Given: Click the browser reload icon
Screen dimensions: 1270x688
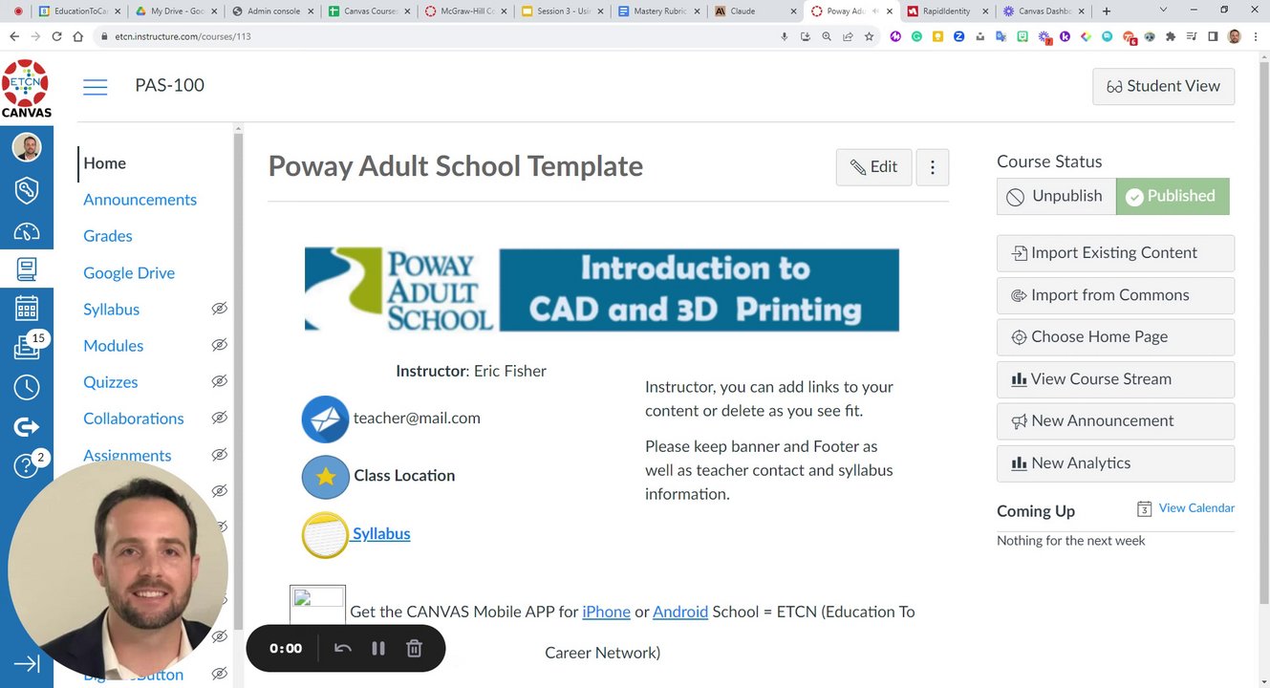Looking at the screenshot, I should pyautogui.click(x=56, y=36).
